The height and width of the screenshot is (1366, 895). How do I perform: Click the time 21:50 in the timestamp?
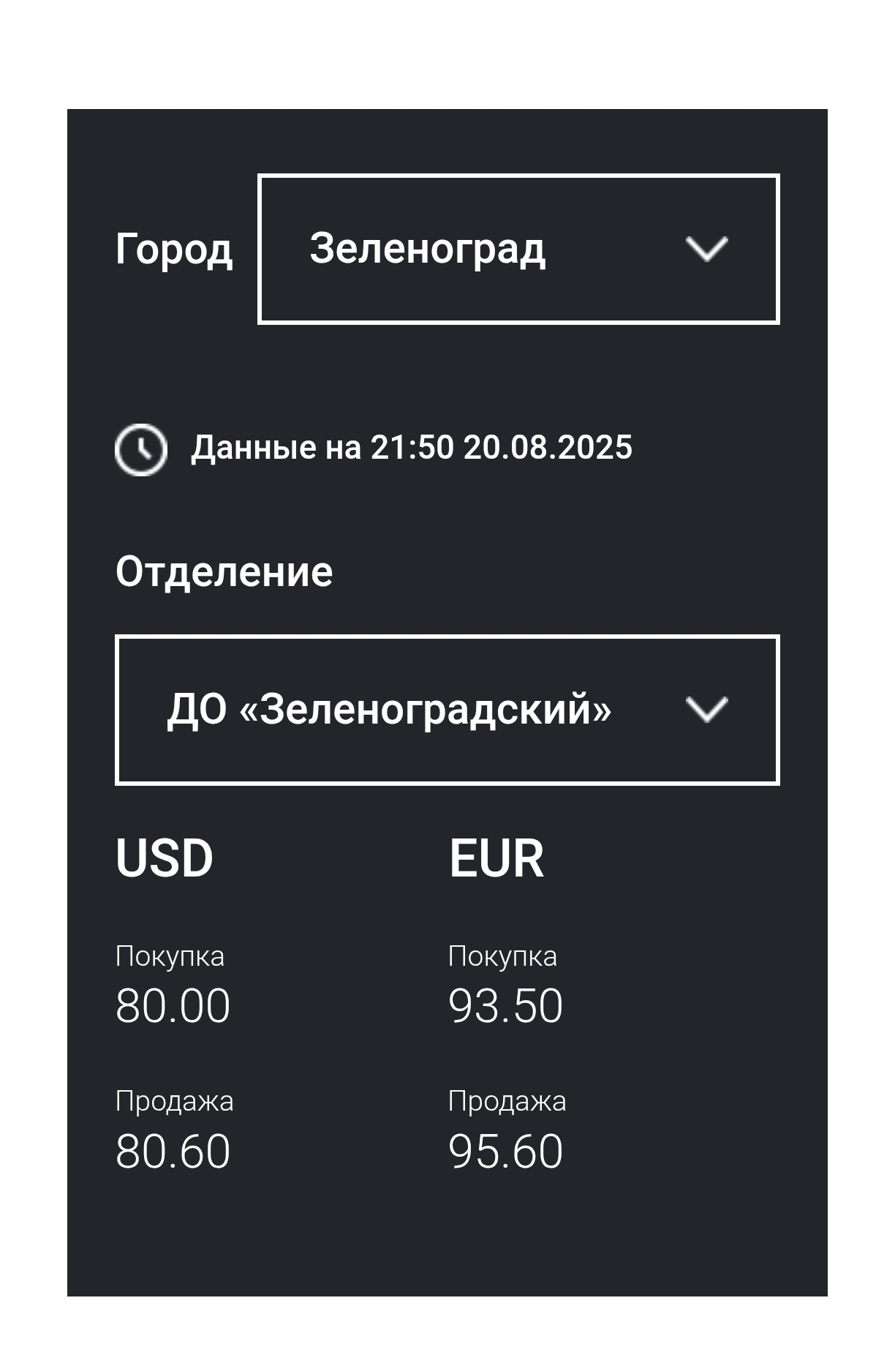[412, 448]
